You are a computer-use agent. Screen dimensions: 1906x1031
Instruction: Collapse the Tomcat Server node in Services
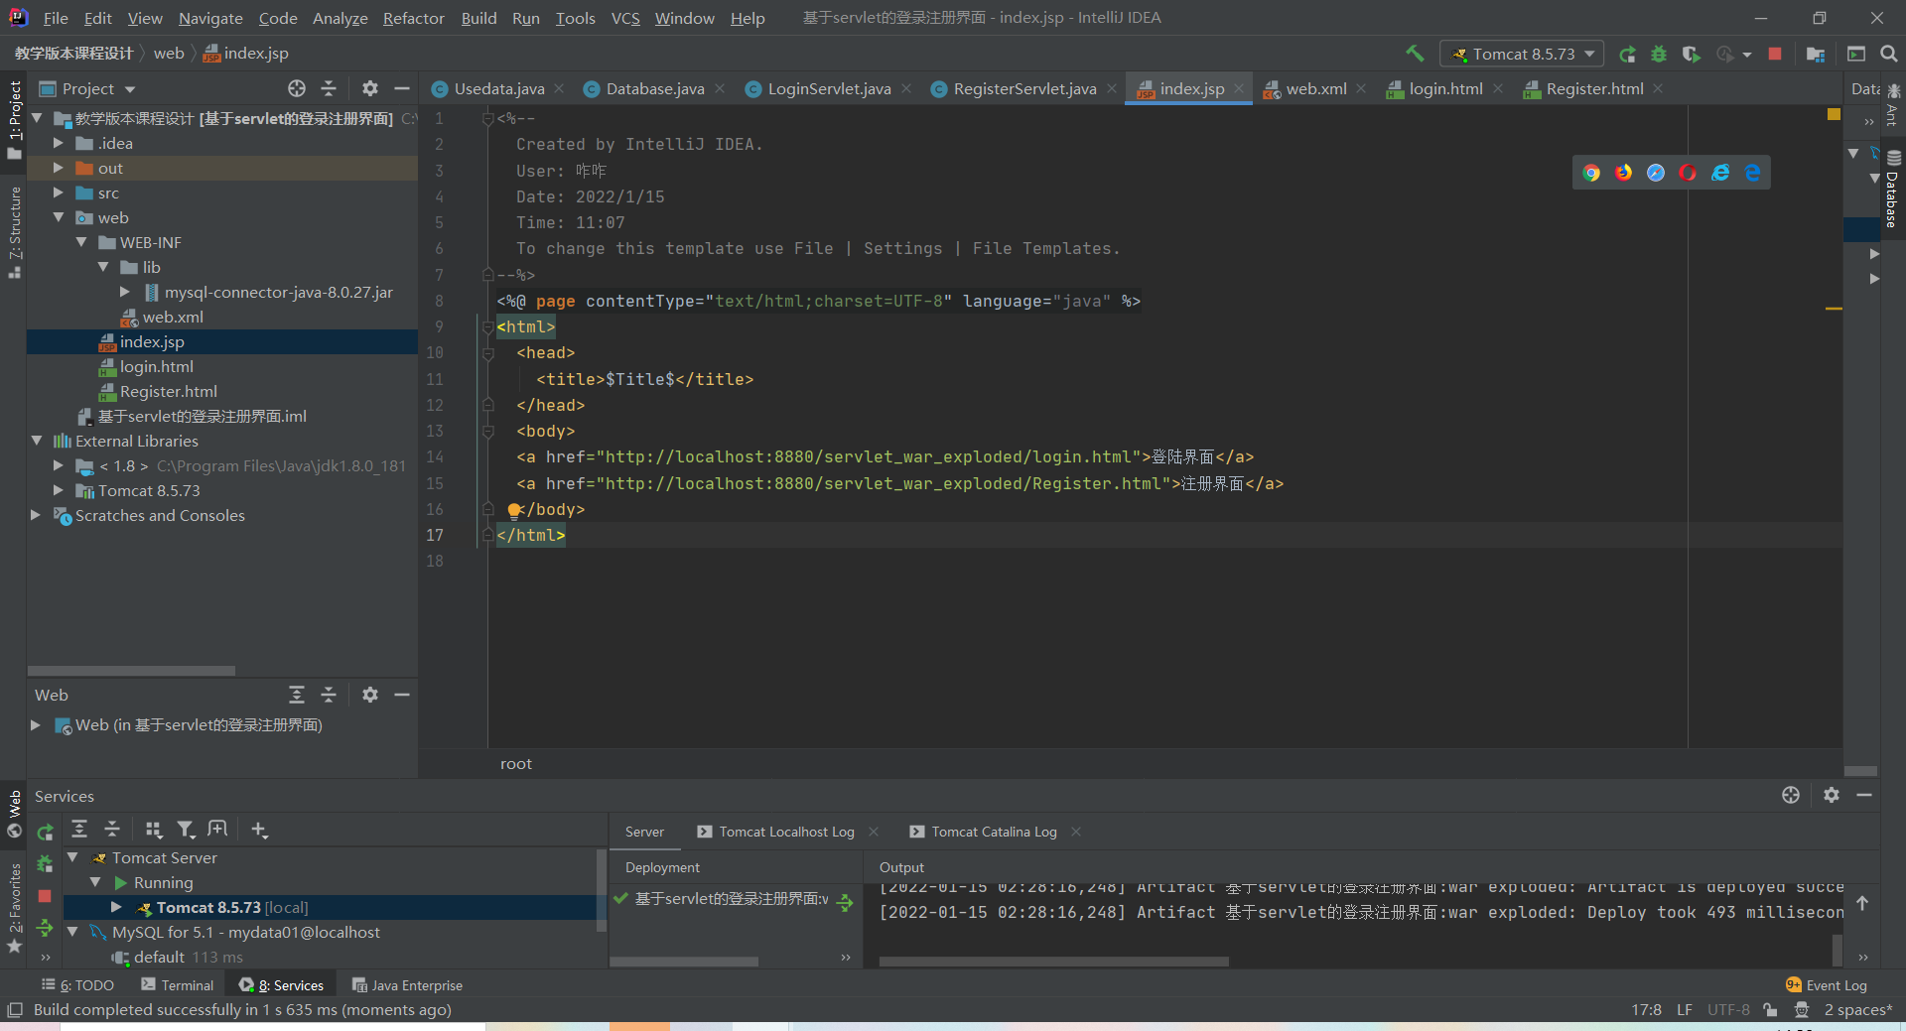pyautogui.click(x=72, y=857)
